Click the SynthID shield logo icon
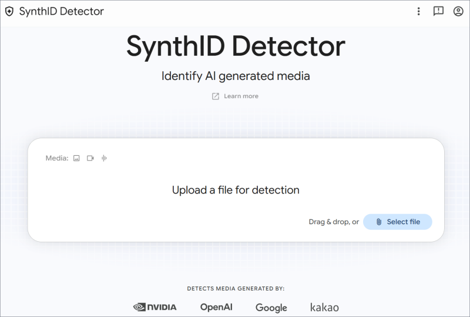The image size is (470, 317). (9, 11)
